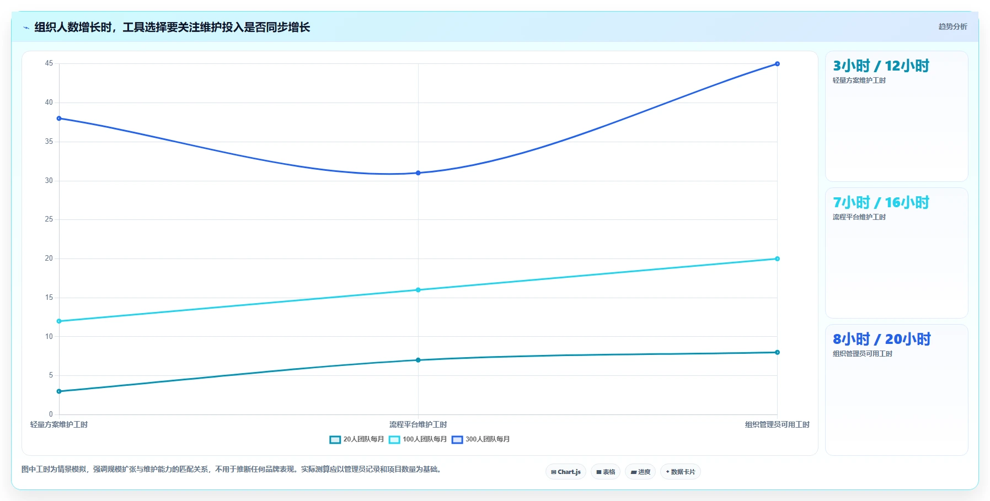
Task: Select the 表格 tag chip
Action: pyautogui.click(x=606, y=472)
